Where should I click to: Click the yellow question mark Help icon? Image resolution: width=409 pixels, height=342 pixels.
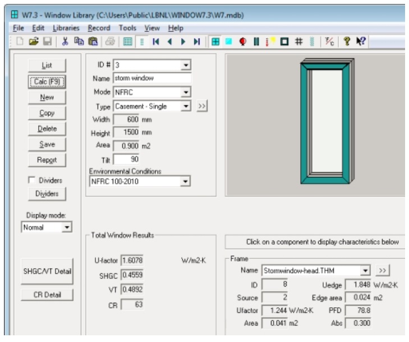click(x=346, y=41)
